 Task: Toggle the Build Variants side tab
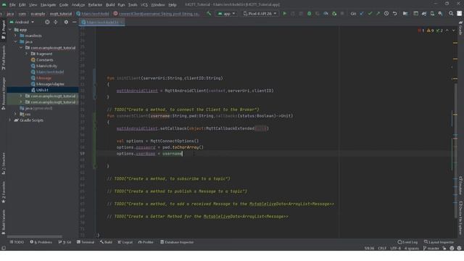[4, 222]
